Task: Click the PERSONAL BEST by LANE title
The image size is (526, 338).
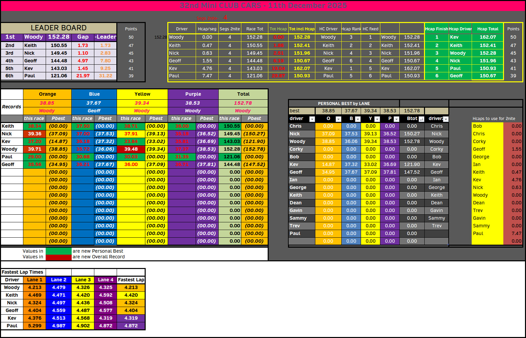Action: pyautogui.click(x=344, y=103)
